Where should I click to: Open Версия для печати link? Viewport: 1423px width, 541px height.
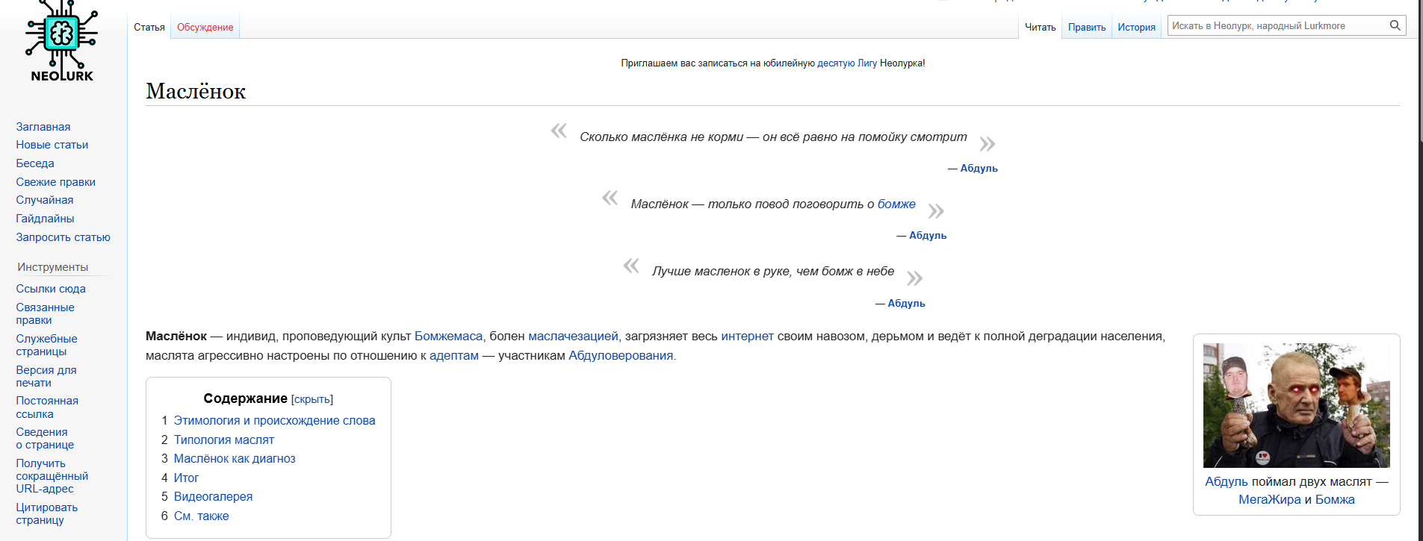pos(46,376)
